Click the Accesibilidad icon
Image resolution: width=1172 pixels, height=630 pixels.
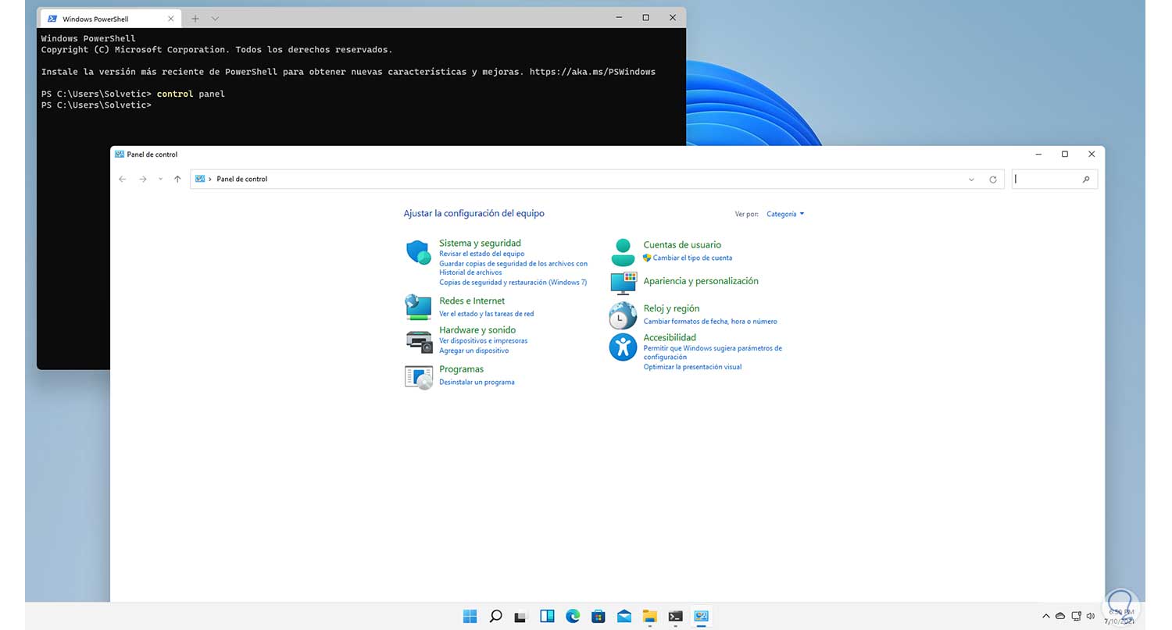(x=623, y=347)
